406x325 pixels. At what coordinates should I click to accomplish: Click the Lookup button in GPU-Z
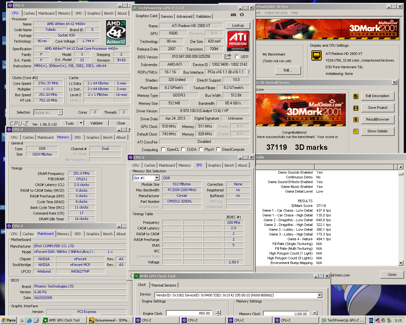[x=238, y=25]
